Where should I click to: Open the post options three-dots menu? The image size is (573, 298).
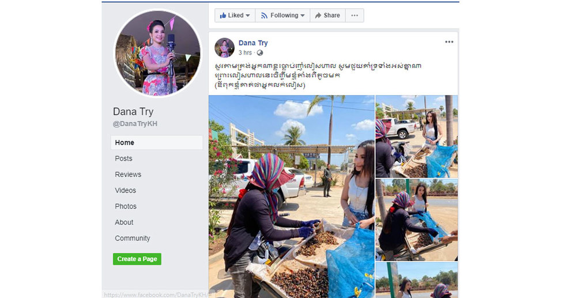tap(449, 42)
